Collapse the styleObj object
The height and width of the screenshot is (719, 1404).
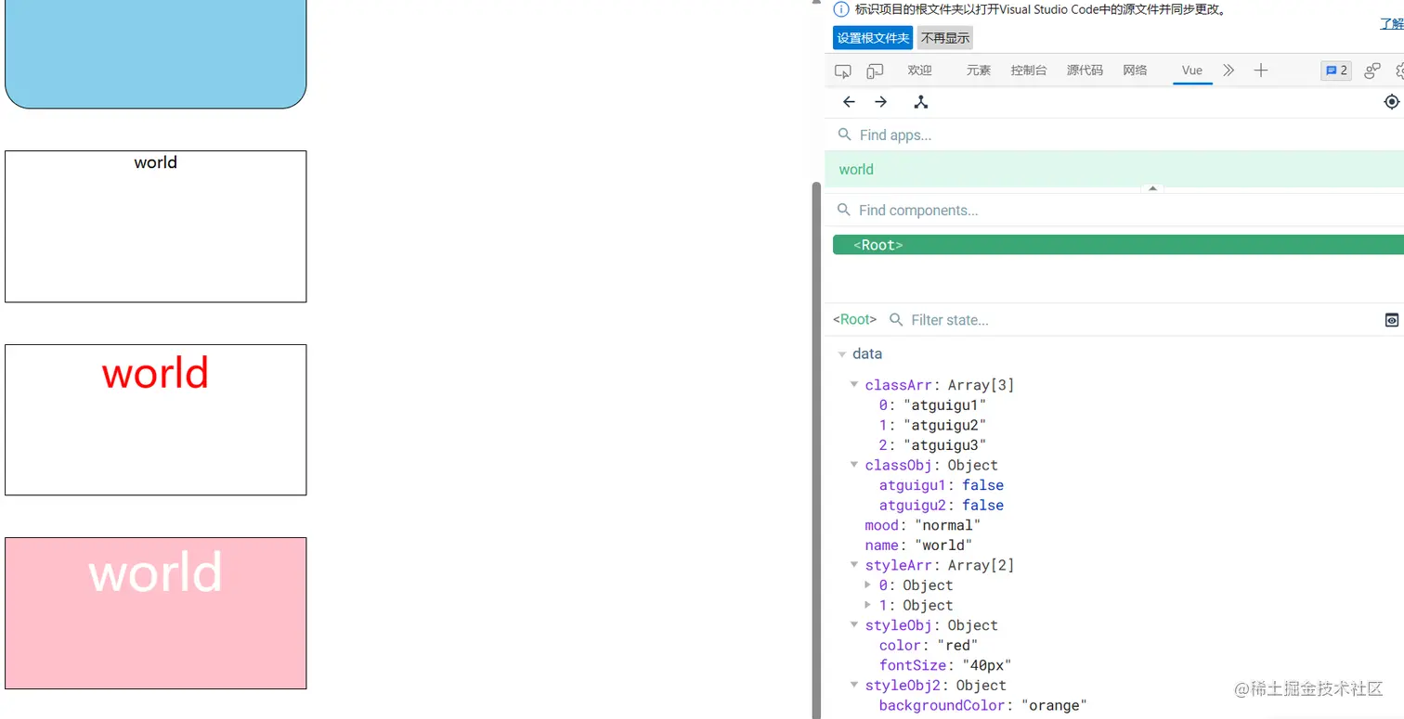(855, 625)
